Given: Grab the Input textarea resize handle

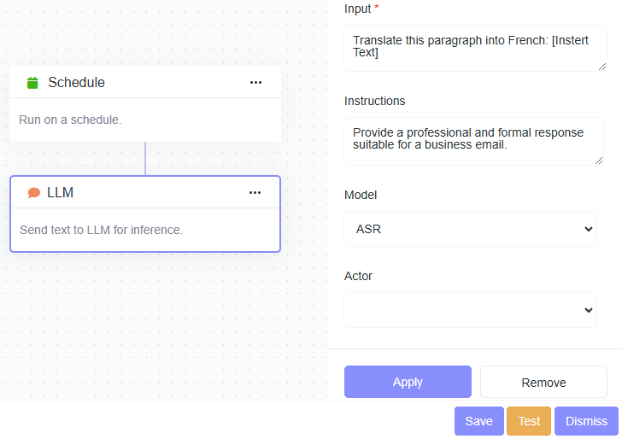Looking at the screenshot, I should pyautogui.click(x=602, y=67).
